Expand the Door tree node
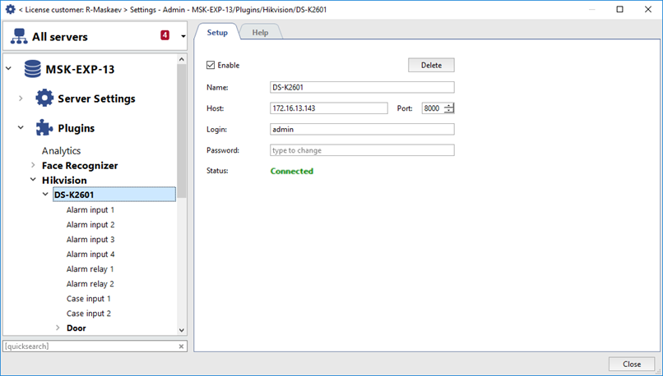 [58, 328]
